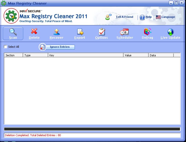Image resolution: width=186 pixels, height=142 pixels.
Task: Click the red X Delete toolbar icon
Action: click(34, 31)
